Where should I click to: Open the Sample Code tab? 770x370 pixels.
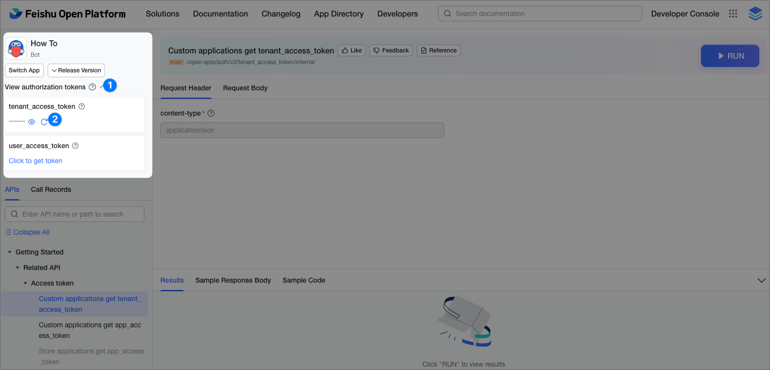[x=304, y=280]
